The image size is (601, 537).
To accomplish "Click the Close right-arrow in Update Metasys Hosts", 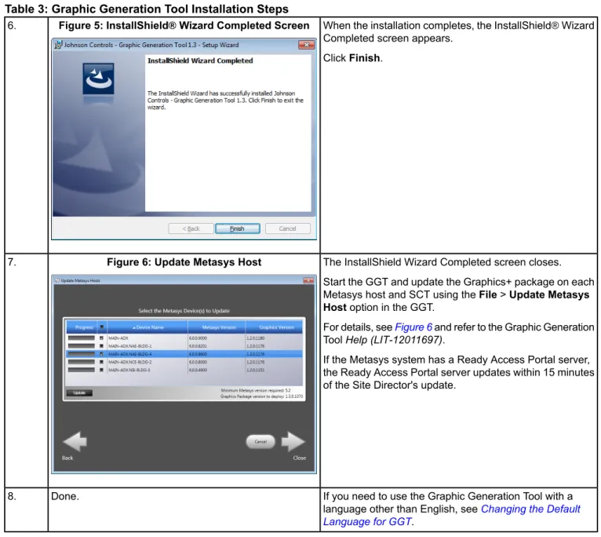I will pos(293,441).
